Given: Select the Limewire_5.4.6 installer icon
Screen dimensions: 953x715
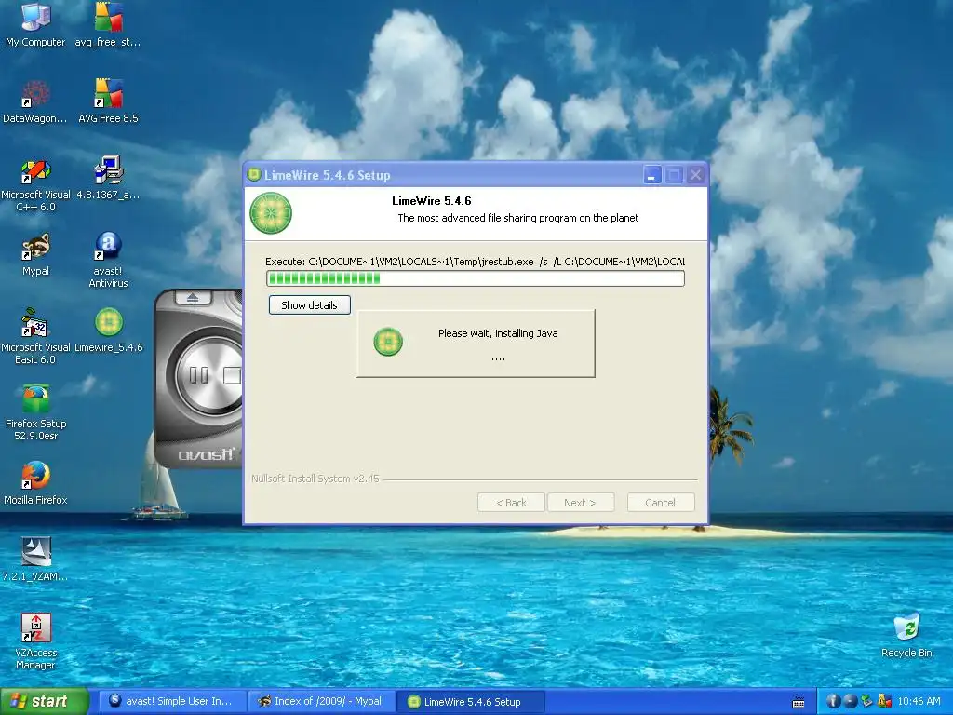Looking at the screenshot, I should [108, 331].
